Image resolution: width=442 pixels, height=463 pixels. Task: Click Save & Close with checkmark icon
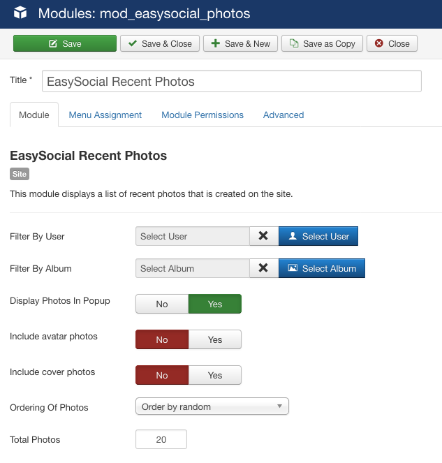pyautogui.click(x=160, y=43)
